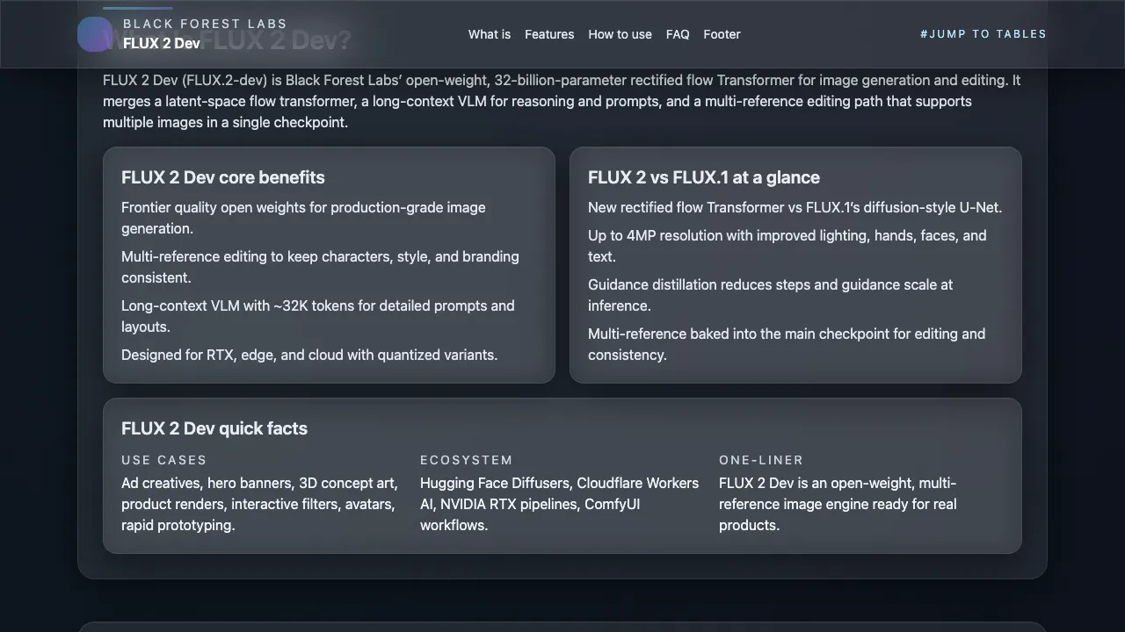
Task: Click the 'FLUX 2 Dev quick facts' heading
Action: (214, 428)
